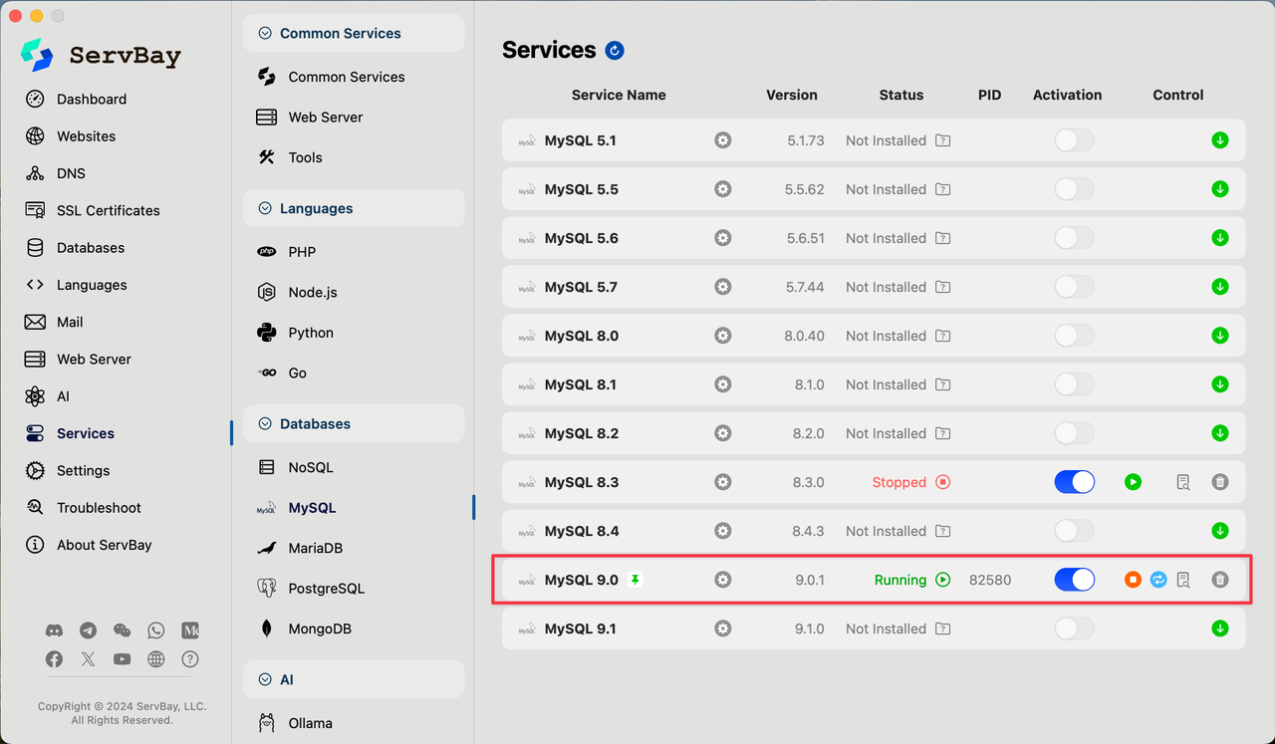Screen dimensions: 1275x744
Task: Download MySQL 5.7 with green arrow
Action: [x=1220, y=287]
